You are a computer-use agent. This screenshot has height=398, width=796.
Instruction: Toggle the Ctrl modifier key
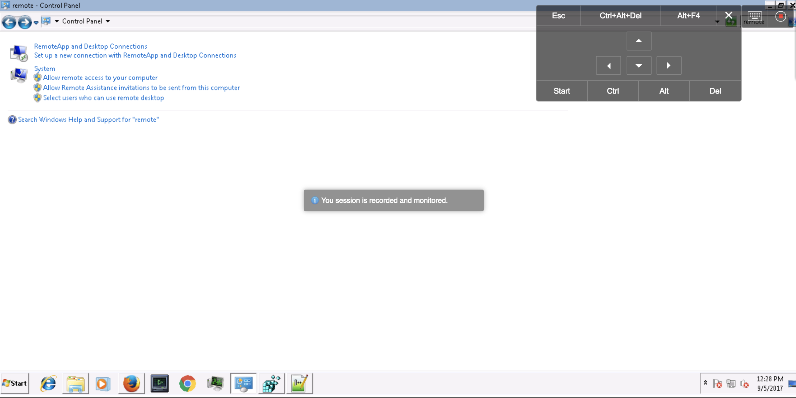(x=612, y=91)
